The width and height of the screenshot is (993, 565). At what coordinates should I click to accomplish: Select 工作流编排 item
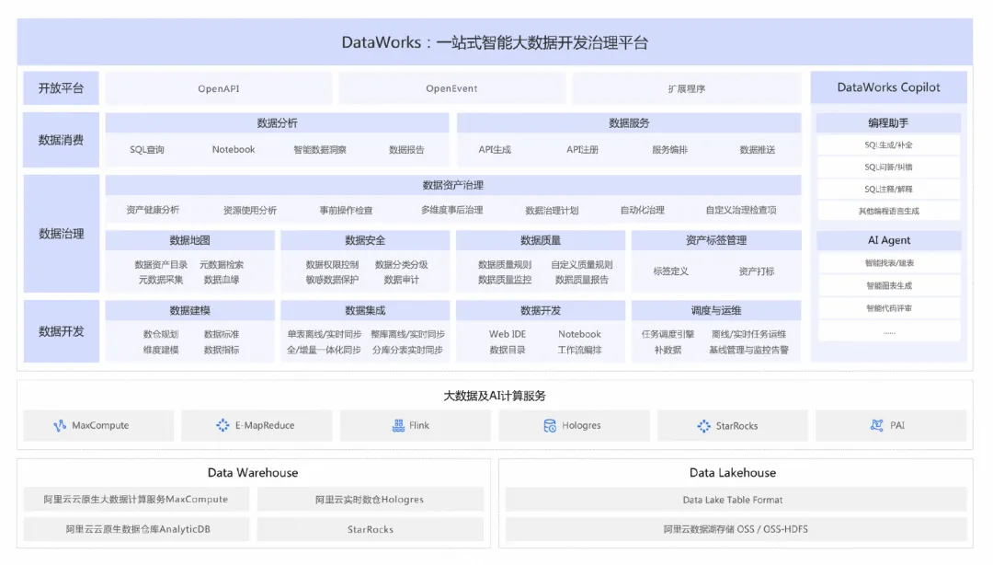(579, 350)
